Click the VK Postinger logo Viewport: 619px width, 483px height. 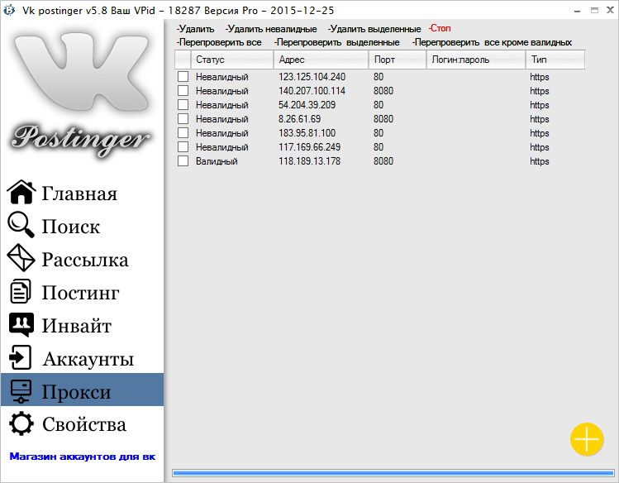point(81,95)
